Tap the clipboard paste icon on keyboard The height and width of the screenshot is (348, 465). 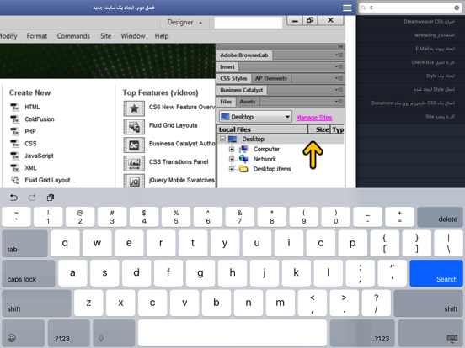click(51, 198)
